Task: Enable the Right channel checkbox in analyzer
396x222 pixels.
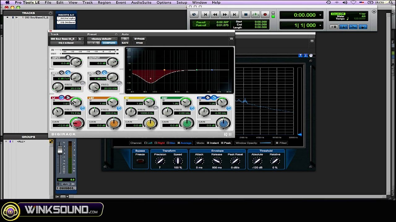Action: point(156,143)
